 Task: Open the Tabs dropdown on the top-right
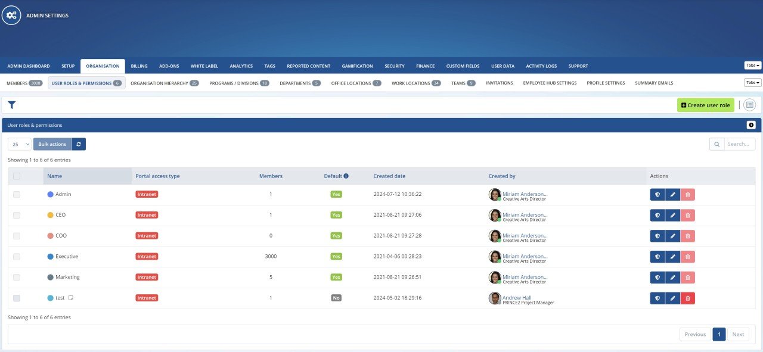click(x=752, y=66)
